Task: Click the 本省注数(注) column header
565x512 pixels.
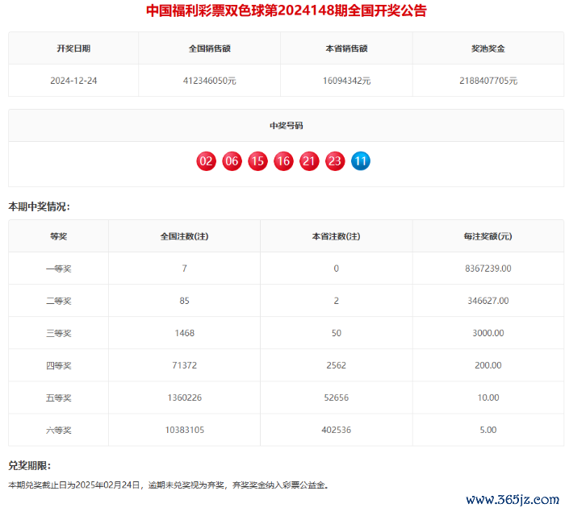Action: [x=336, y=236]
